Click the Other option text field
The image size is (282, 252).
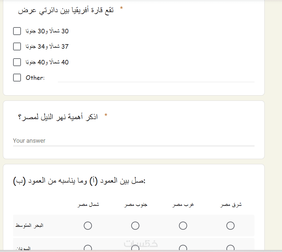point(156,78)
